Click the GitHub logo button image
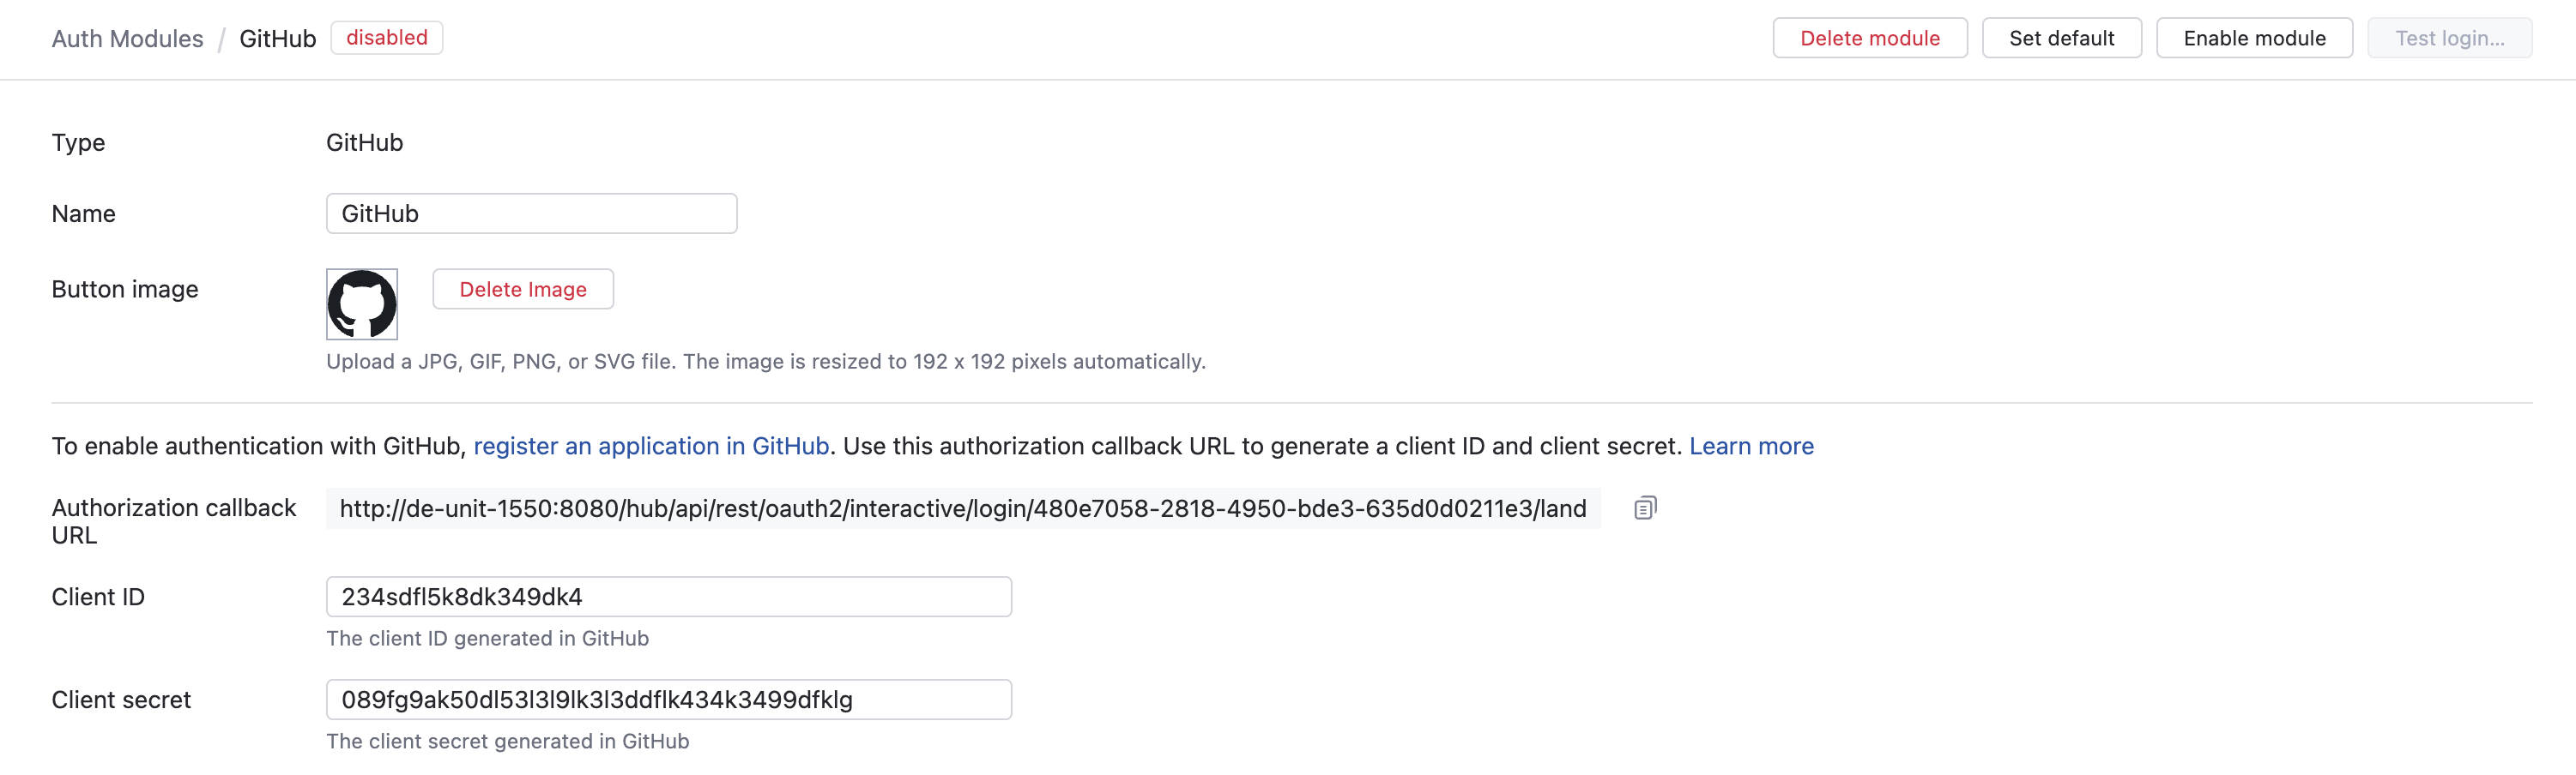The height and width of the screenshot is (775, 2576). click(x=362, y=303)
